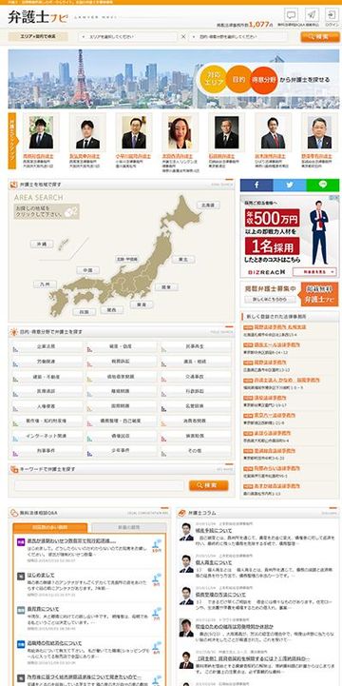Choose the 労働関連 category

(47, 362)
